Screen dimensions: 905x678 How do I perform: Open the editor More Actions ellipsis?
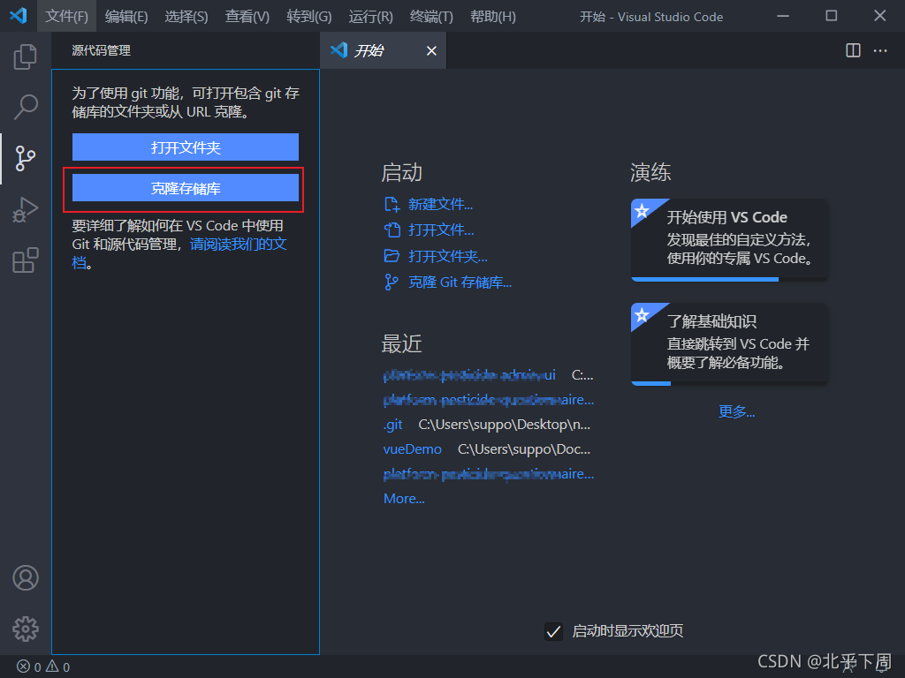(880, 50)
